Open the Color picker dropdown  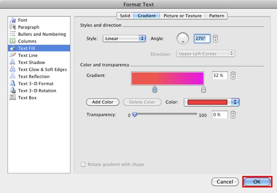click(212, 102)
